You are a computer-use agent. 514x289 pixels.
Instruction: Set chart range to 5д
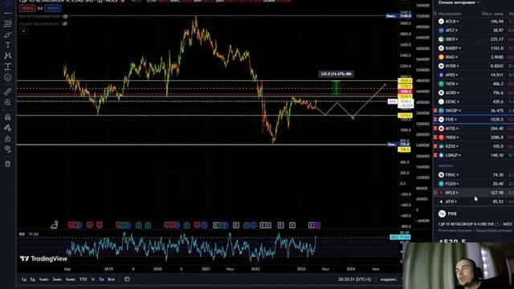pyautogui.click(x=33, y=279)
